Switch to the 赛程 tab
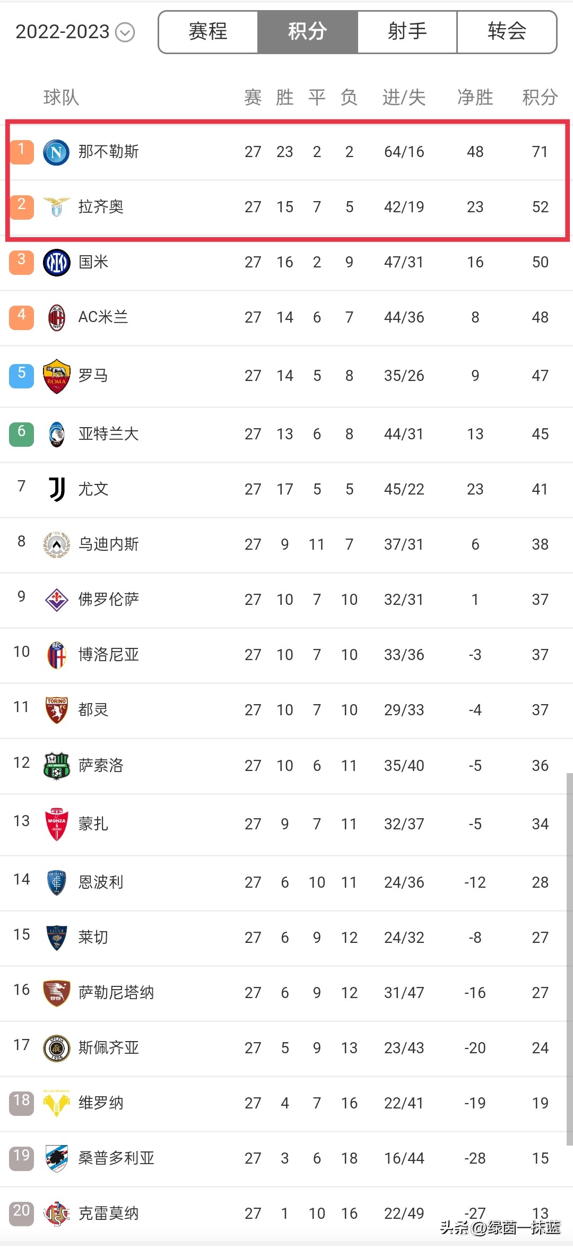Viewport: 573px width, 1248px height. point(208,32)
